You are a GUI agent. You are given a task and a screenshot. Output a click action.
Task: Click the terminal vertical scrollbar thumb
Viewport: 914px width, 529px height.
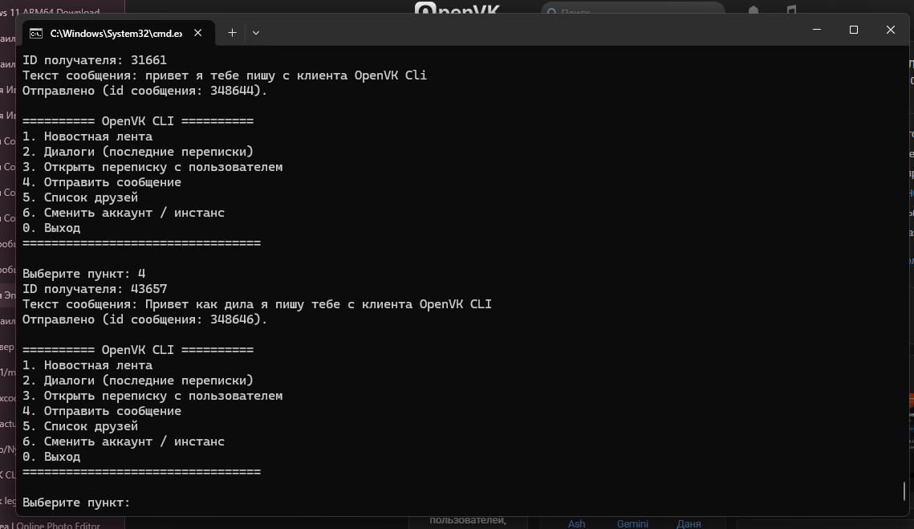904,491
